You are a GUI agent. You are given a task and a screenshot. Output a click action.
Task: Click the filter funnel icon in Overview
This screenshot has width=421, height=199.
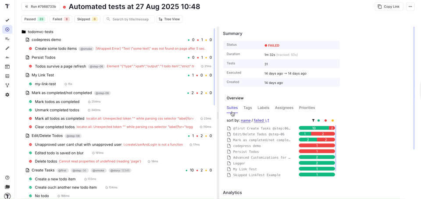pos(313,120)
